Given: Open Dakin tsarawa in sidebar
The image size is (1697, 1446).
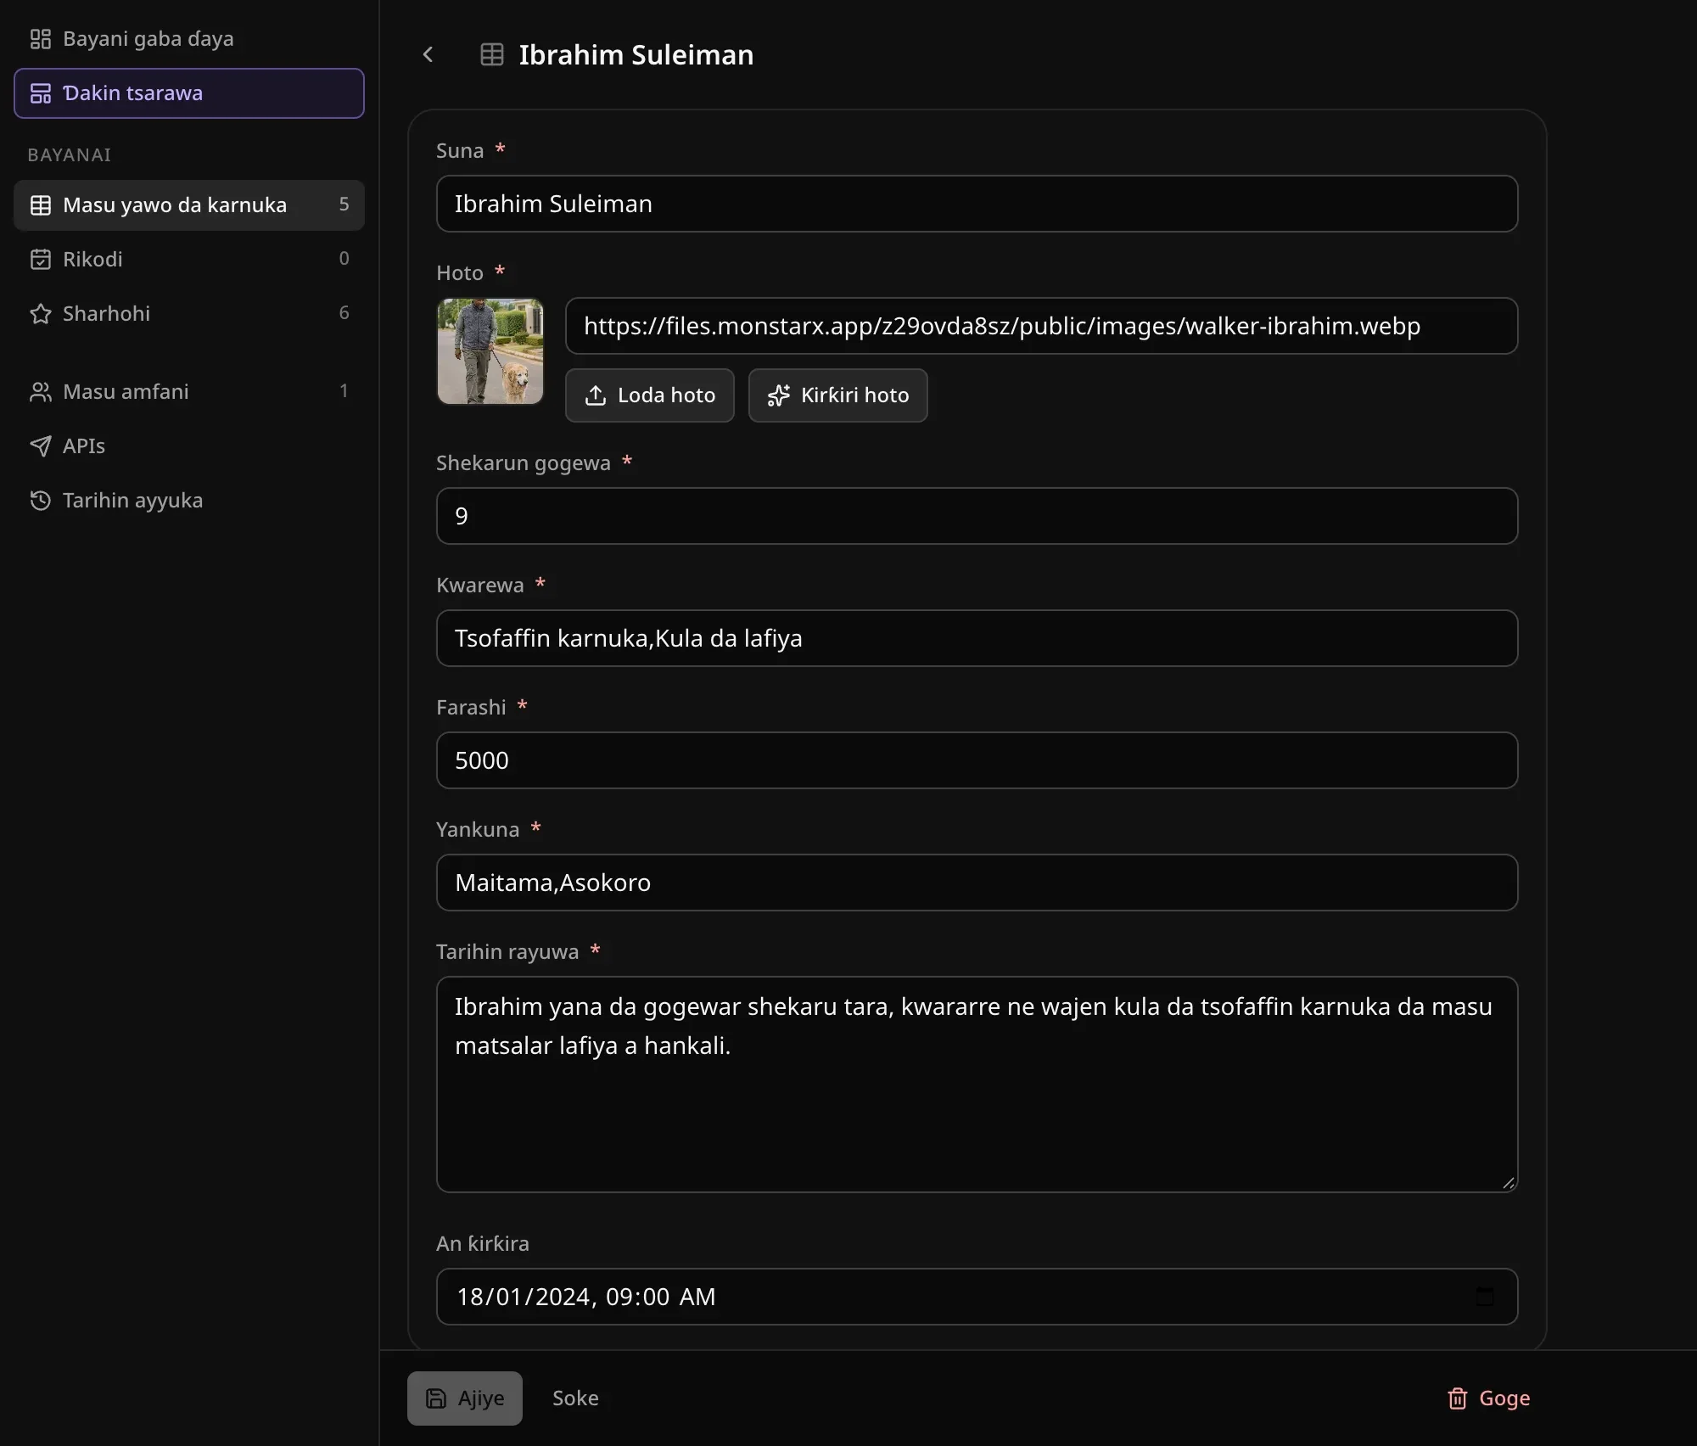Looking at the screenshot, I should pyautogui.click(x=189, y=93).
